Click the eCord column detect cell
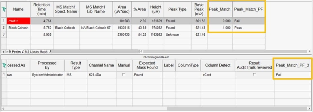313x112 pixels. pyautogui.click(x=218, y=75)
